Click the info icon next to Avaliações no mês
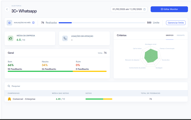191x120 pixels. 33,23
